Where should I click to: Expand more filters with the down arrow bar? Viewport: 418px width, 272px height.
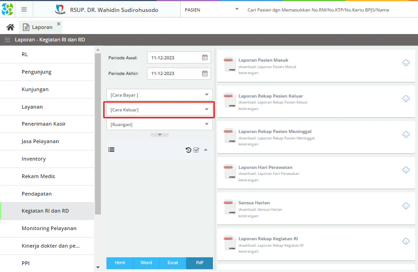tap(159, 135)
